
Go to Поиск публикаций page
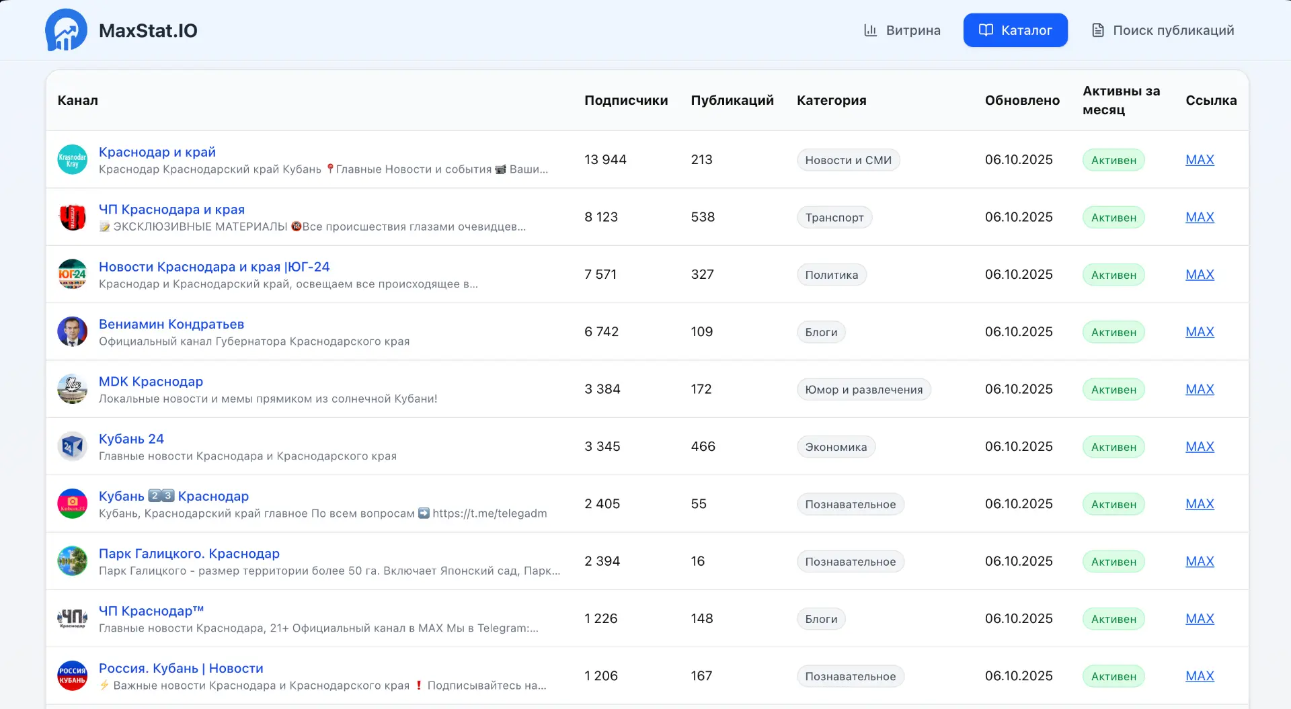(x=1163, y=30)
